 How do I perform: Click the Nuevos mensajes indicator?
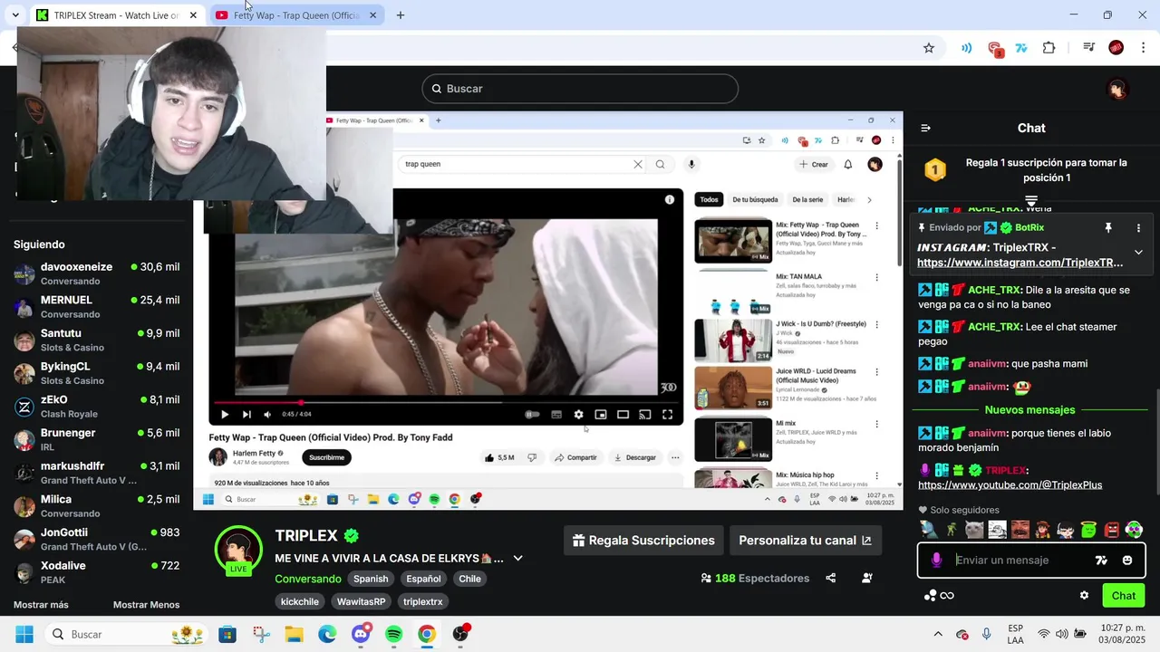[1029, 410]
